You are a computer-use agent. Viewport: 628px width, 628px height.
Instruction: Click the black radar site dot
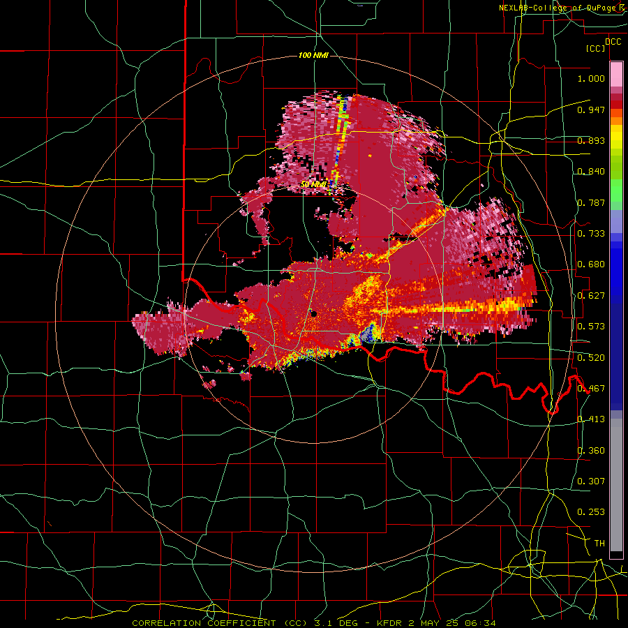pyautogui.click(x=313, y=313)
